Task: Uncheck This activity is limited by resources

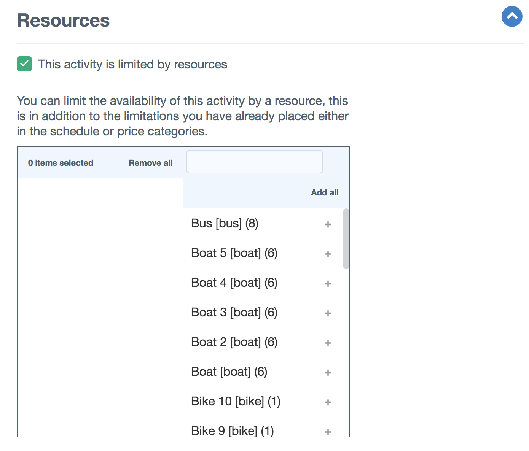Action: [24, 64]
